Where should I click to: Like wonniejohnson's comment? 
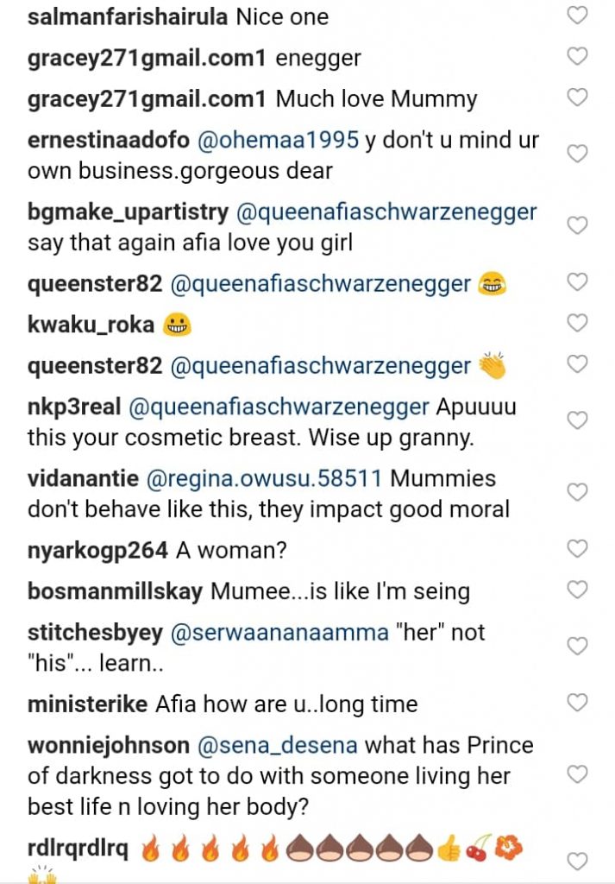coord(577,773)
